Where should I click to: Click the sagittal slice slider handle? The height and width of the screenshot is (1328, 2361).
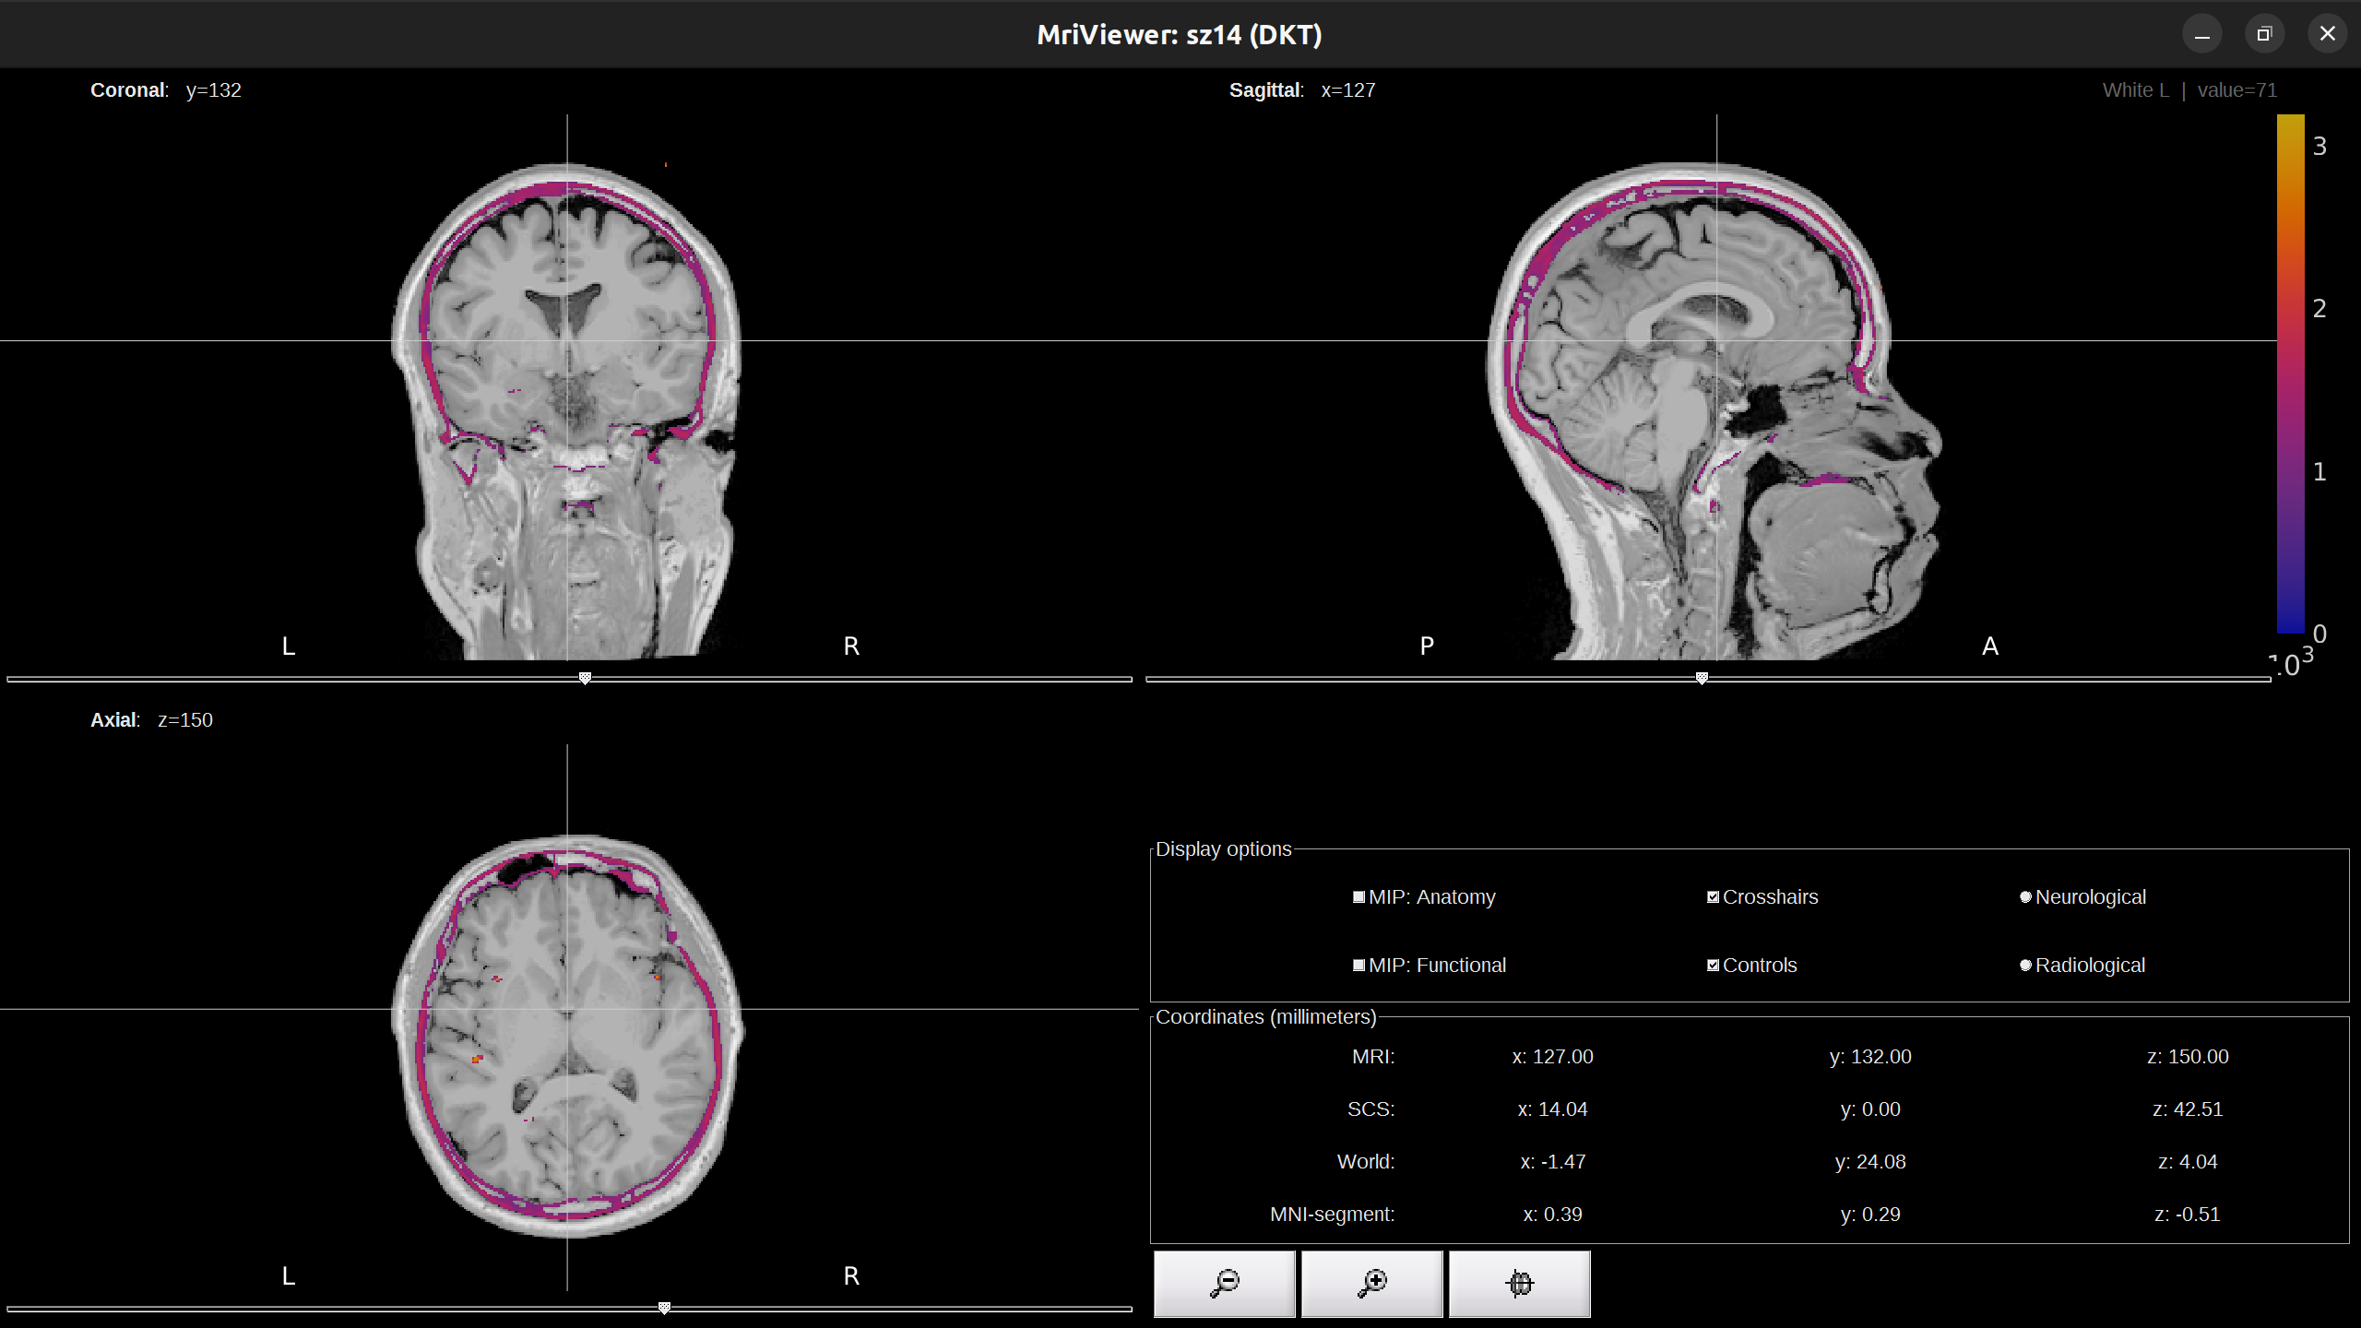click(x=1702, y=678)
